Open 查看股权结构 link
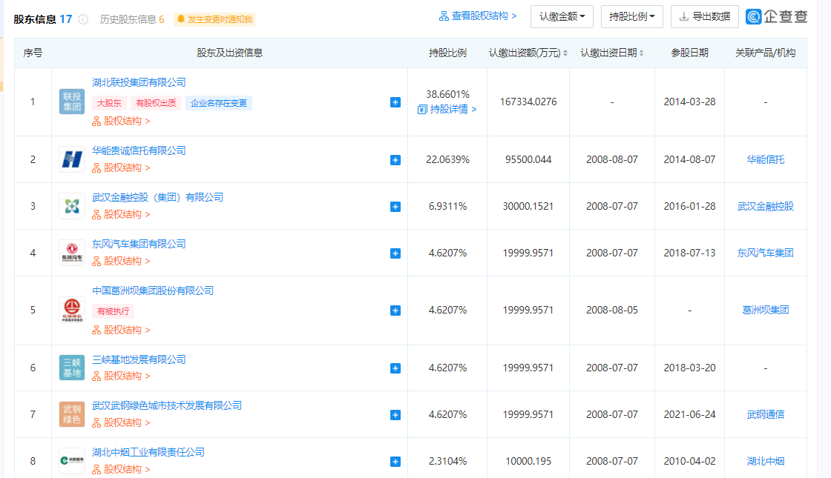The image size is (831, 478). pyautogui.click(x=478, y=16)
